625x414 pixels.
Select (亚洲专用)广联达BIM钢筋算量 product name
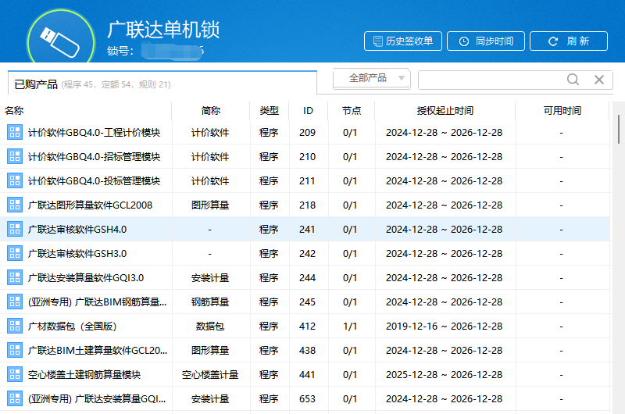point(97,302)
